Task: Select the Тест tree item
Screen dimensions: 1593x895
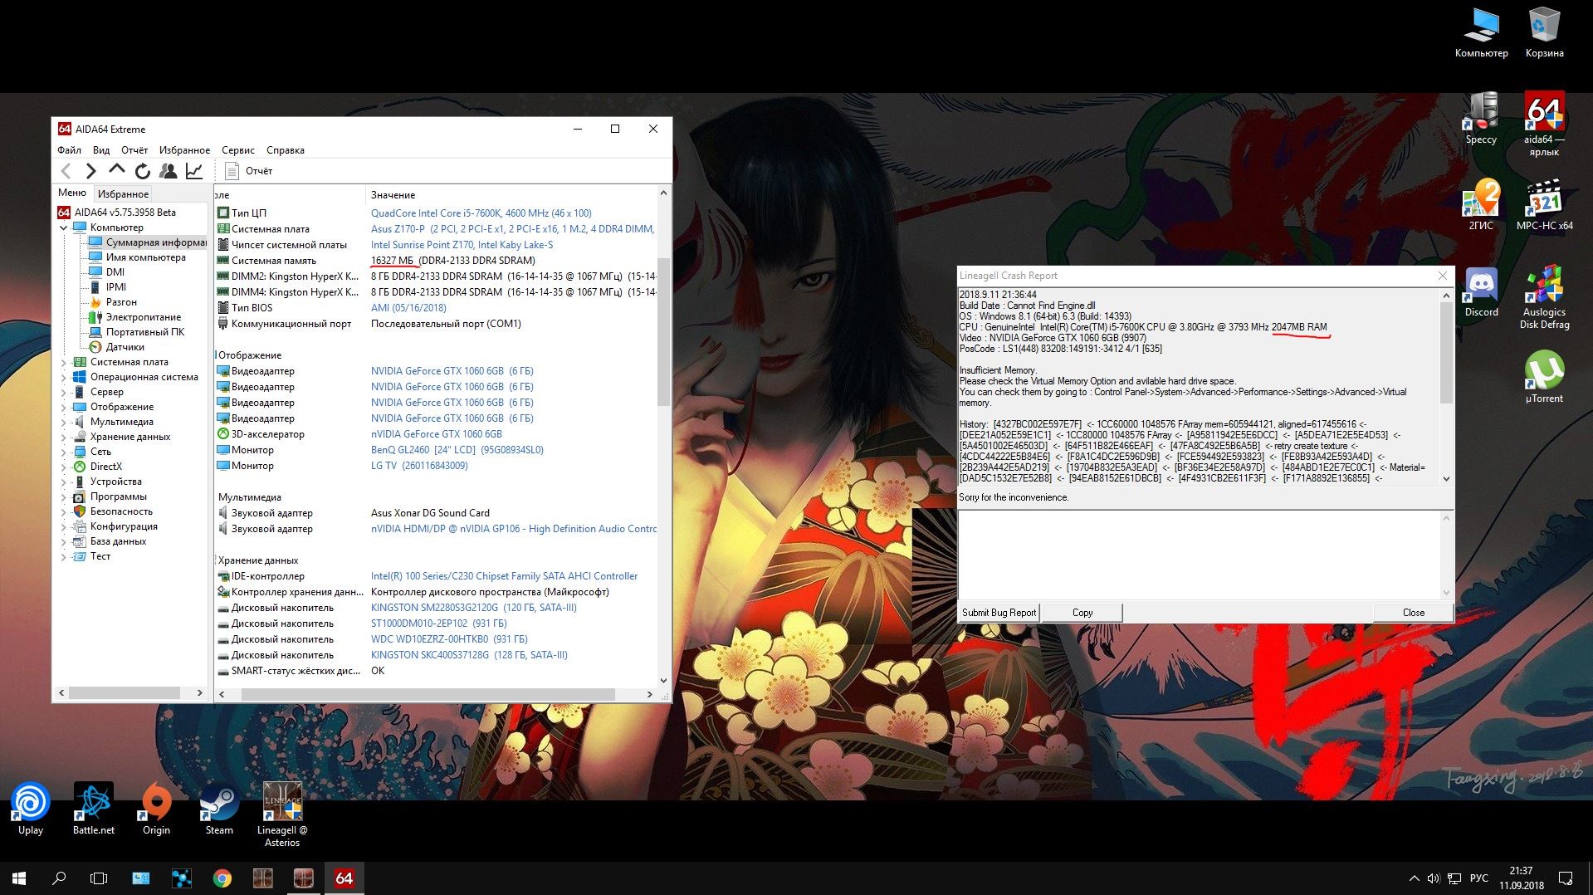Action: [92, 556]
